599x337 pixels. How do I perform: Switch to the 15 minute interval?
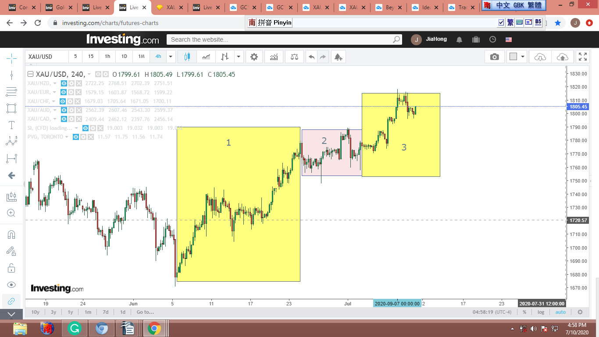click(91, 57)
